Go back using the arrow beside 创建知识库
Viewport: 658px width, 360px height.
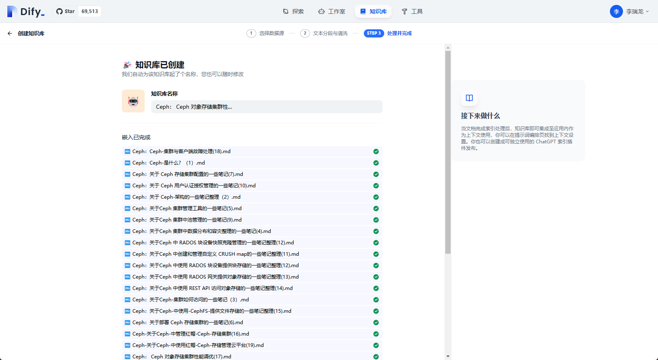pos(10,33)
